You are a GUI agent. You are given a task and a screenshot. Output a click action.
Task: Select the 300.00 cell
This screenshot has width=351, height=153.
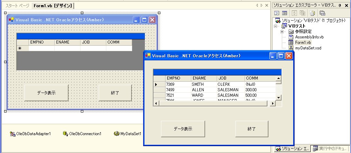point(260,90)
